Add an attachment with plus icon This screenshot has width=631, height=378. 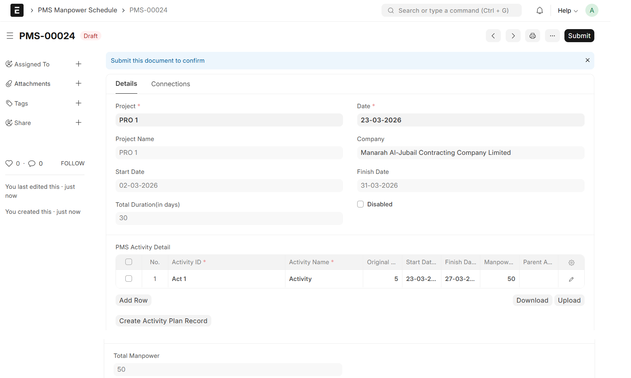(x=79, y=84)
